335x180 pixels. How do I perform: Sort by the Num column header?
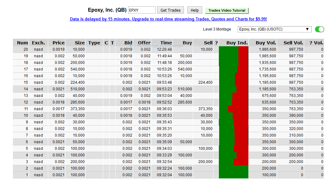click(x=22, y=43)
